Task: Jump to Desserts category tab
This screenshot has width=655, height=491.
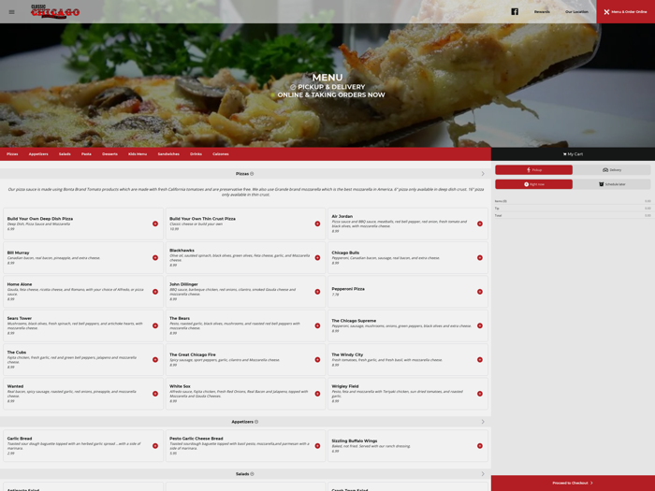Action: coord(109,154)
